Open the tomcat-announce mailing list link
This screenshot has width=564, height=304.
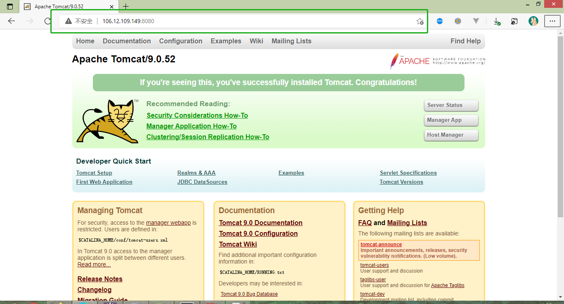coord(381,245)
